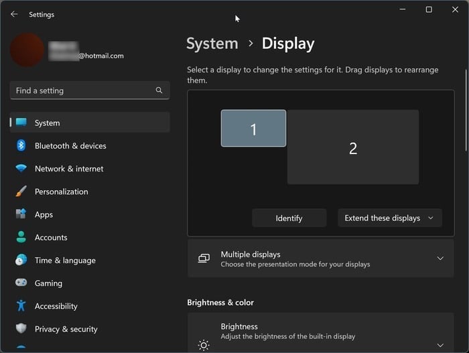Open the Extend these displays dropdown
The image size is (469, 353).
pyautogui.click(x=390, y=218)
